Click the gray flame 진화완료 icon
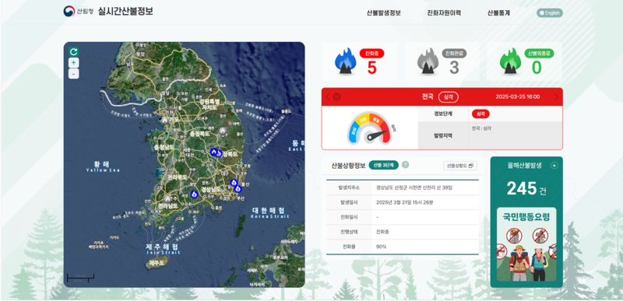Screen dimensions: 623x301 point(428,61)
